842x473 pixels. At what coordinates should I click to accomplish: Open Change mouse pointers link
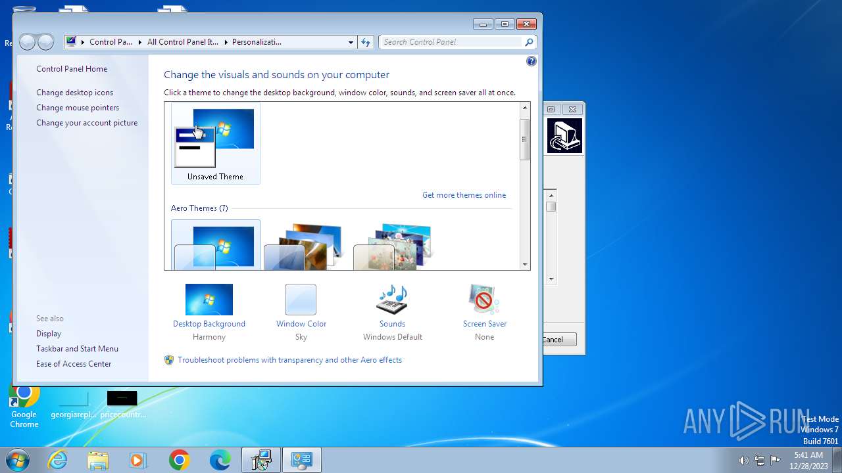[78, 108]
